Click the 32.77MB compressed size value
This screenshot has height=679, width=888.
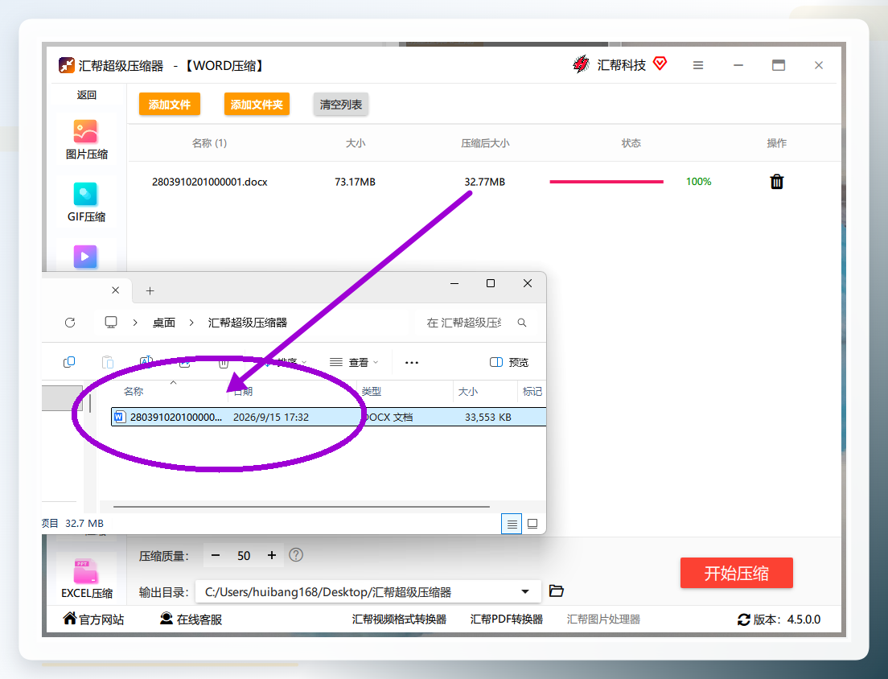point(485,182)
